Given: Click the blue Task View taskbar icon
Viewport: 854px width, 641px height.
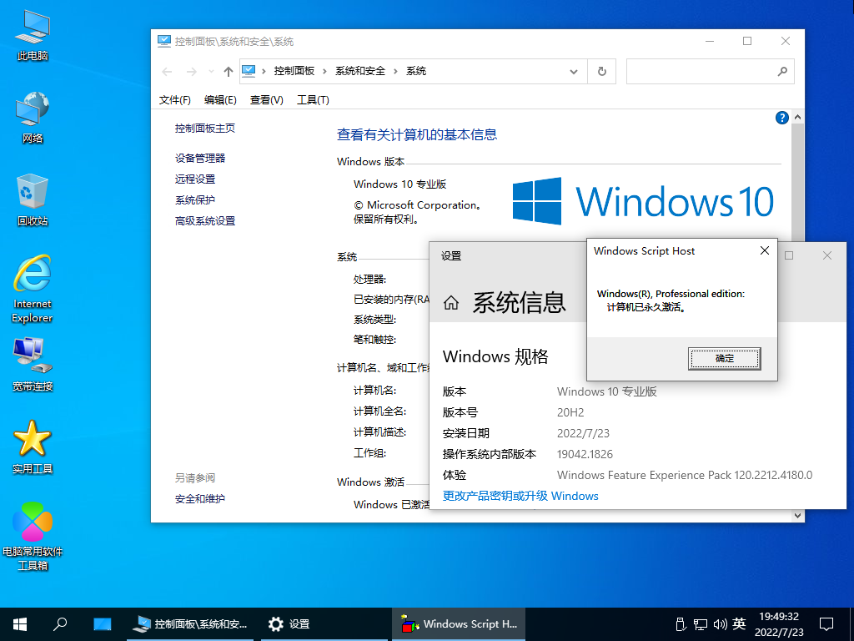Looking at the screenshot, I should pos(102,624).
